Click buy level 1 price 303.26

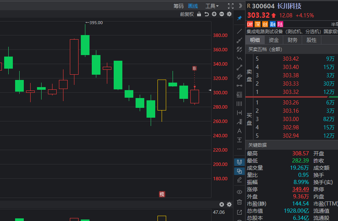tap(290, 103)
